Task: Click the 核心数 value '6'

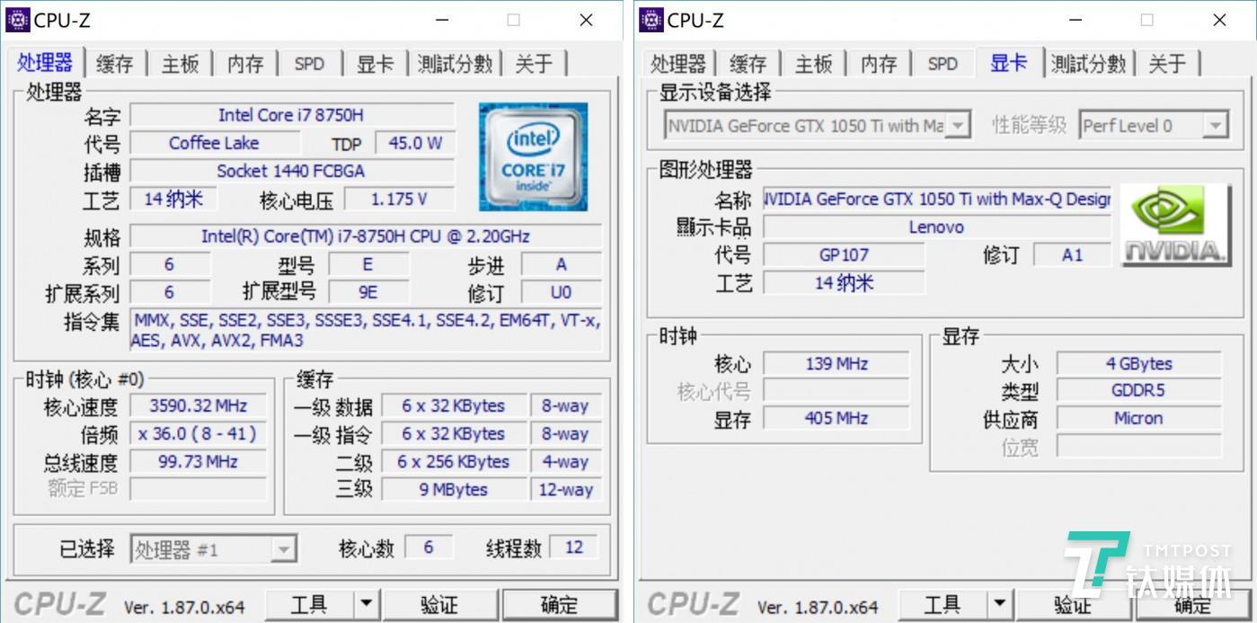Action: 429,547
